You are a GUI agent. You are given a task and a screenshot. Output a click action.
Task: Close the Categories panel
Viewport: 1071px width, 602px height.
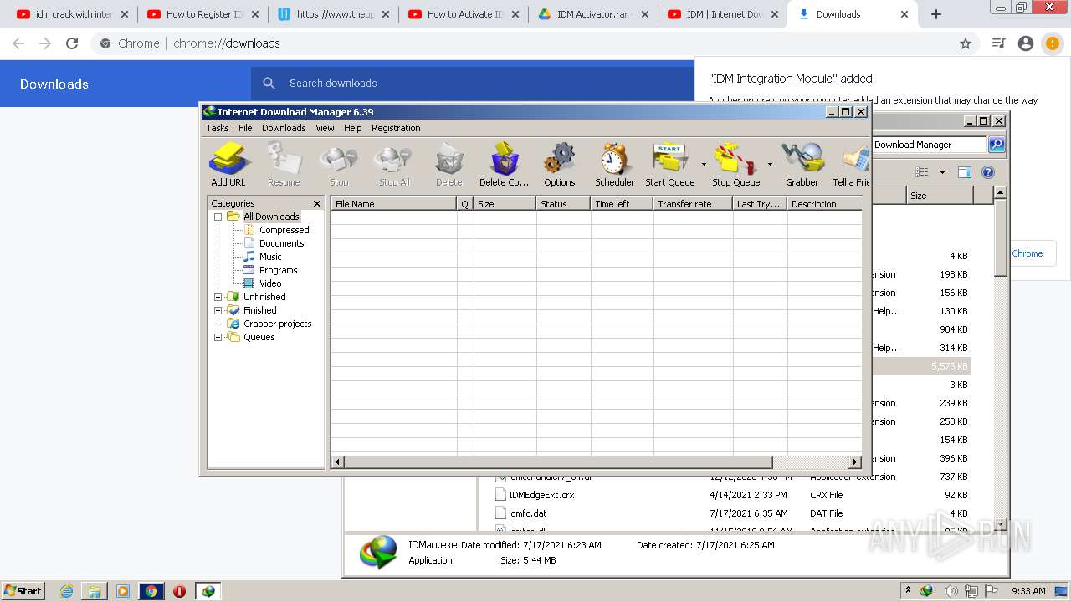(317, 203)
